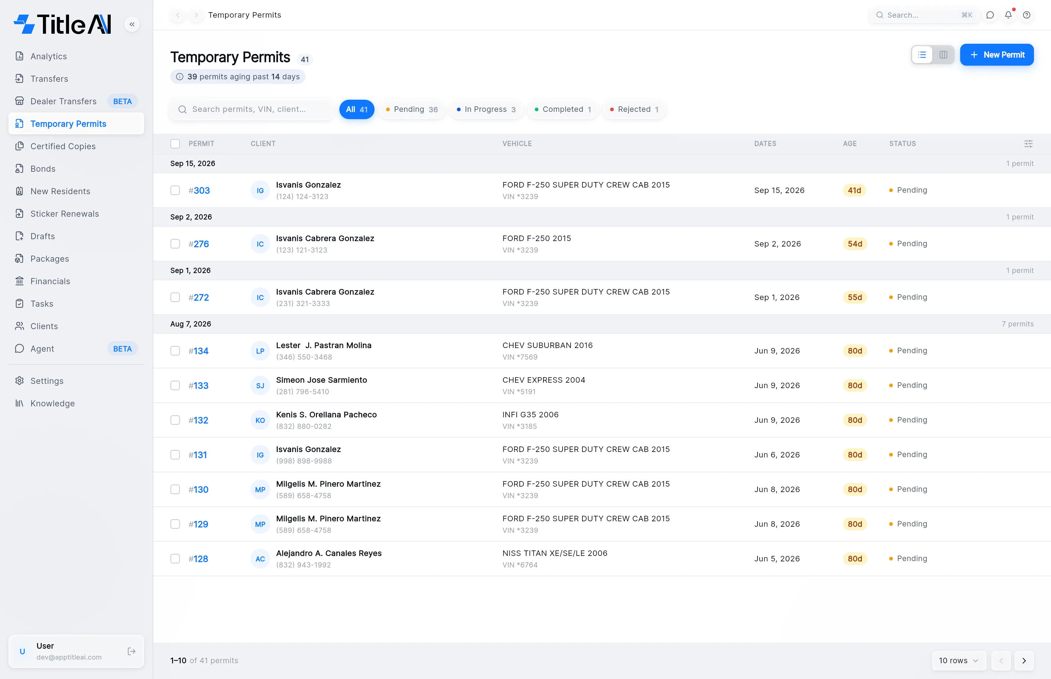Click the global Search box in top bar

pyautogui.click(x=924, y=15)
